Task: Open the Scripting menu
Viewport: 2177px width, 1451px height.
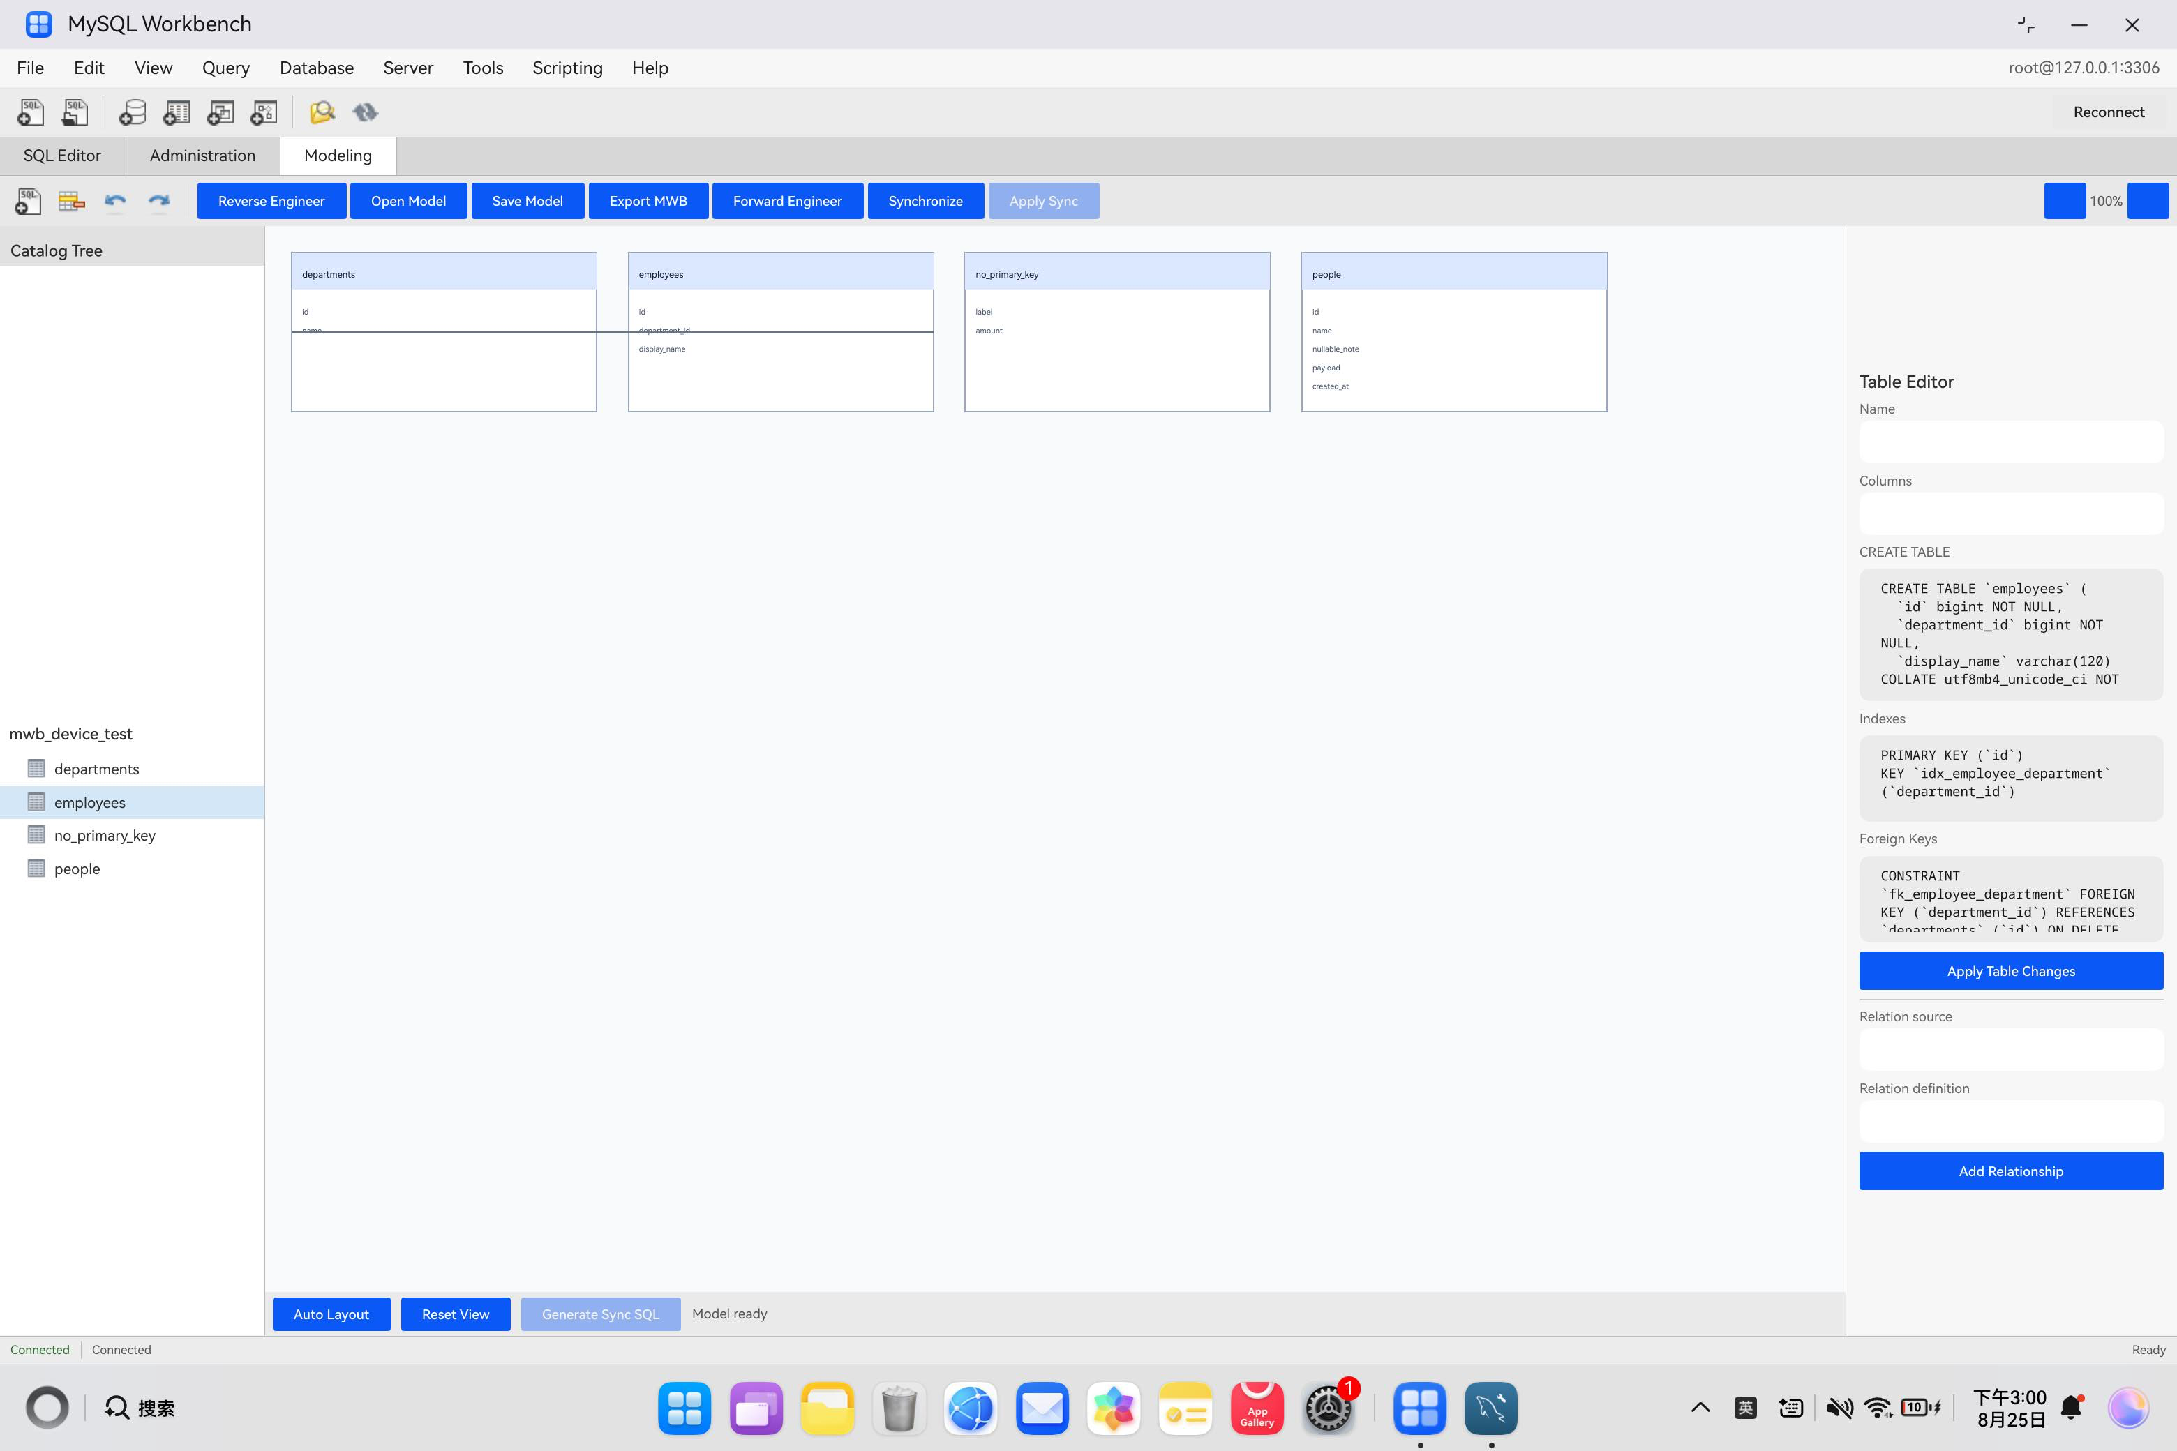Action: tap(567, 68)
